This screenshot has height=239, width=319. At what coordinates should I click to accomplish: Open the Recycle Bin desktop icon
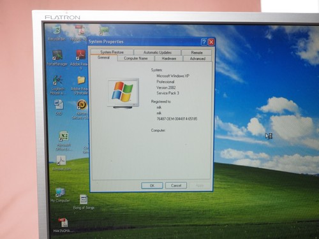tap(57, 33)
